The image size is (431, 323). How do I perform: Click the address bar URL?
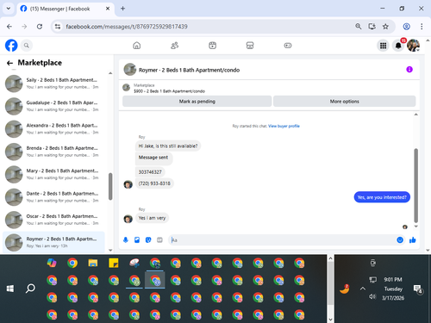click(127, 27)
